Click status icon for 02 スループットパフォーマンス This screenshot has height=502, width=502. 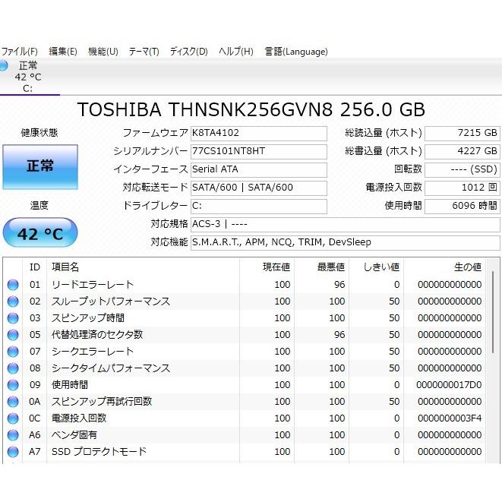tap(13, 302)
